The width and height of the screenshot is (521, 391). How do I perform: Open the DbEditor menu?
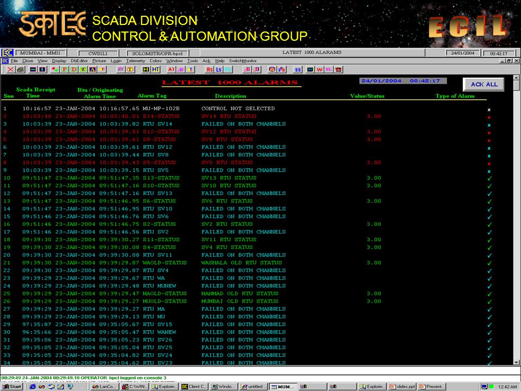tap(79, 61)
